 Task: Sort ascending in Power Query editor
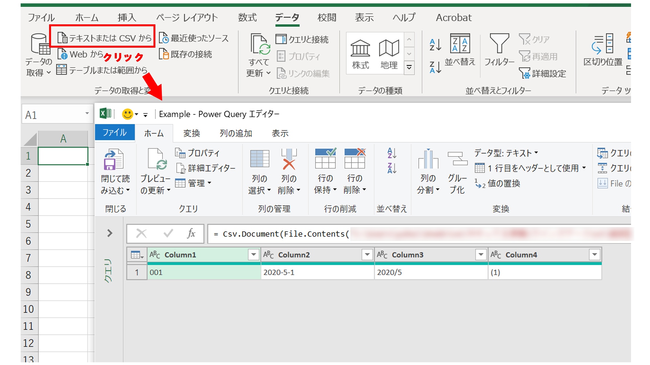tap(392, 153)
